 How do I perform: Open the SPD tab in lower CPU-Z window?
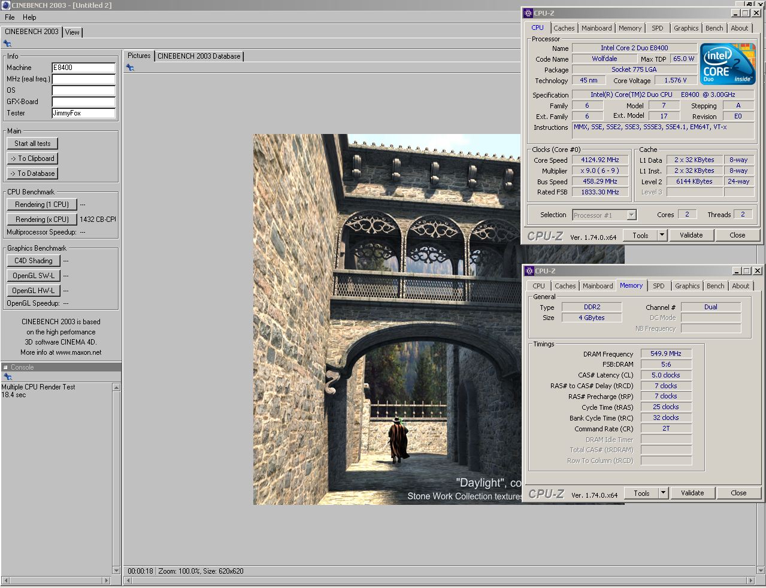pyautogui.click(x=659, y=286)
